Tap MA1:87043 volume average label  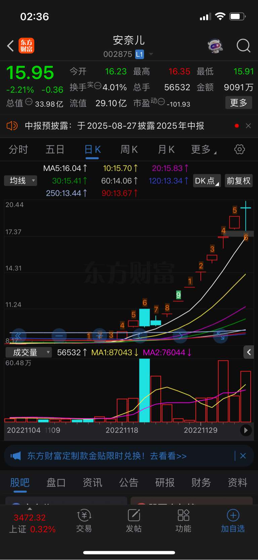[115, 353]
